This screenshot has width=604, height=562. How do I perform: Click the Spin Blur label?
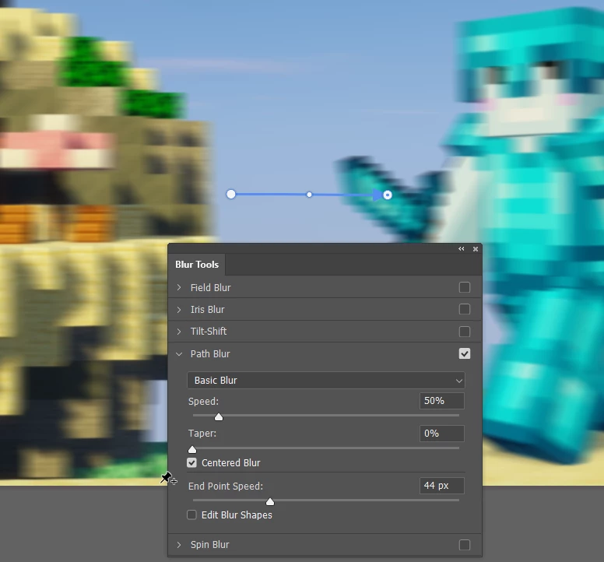[x=209, y=545]
